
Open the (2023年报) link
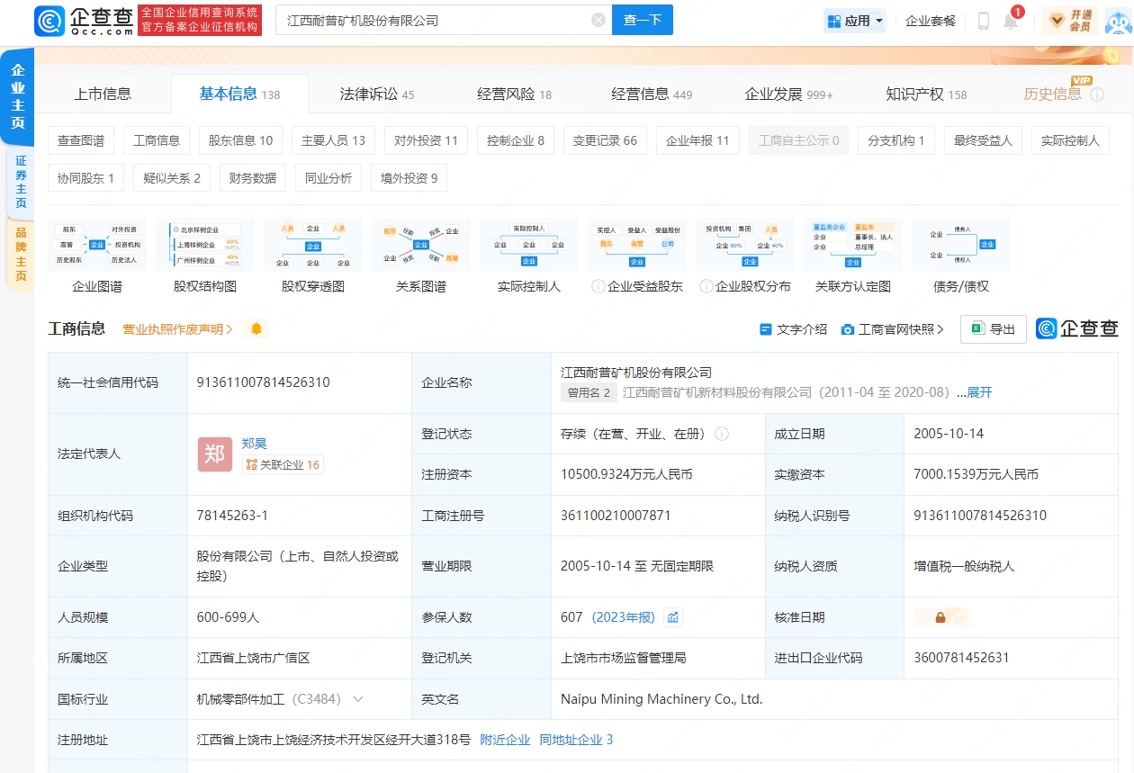point(623,617)
